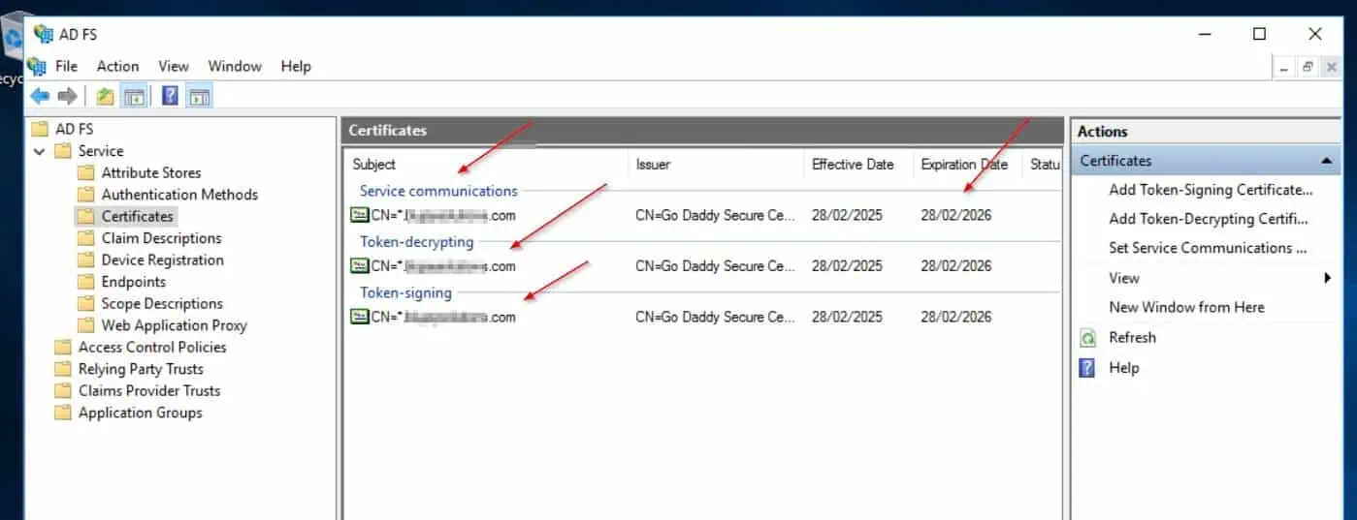Click the Token-decrypting group heading

click(x=417, y=242)
